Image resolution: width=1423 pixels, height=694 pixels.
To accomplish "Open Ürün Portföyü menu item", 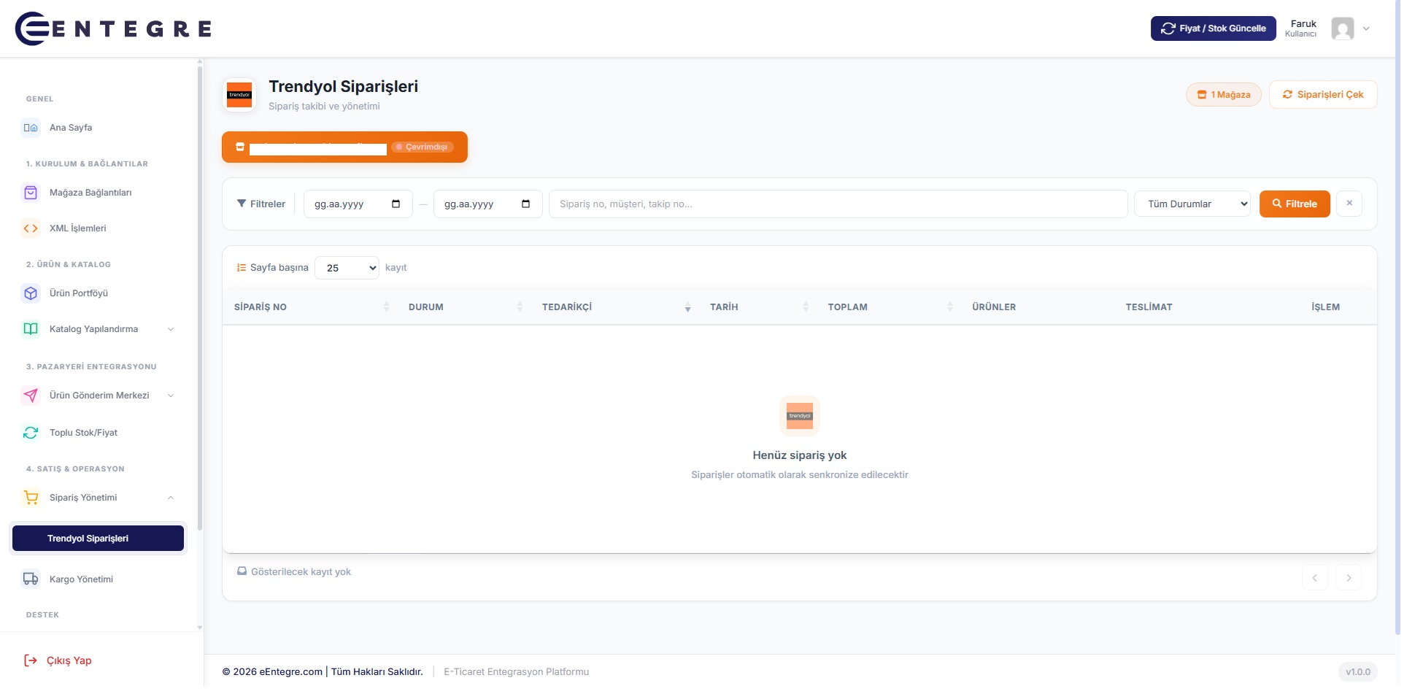I will coord(98,293).
